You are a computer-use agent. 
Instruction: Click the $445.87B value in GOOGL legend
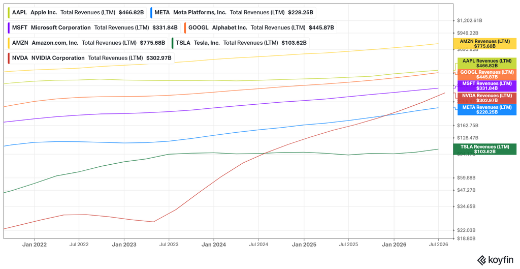321,27
